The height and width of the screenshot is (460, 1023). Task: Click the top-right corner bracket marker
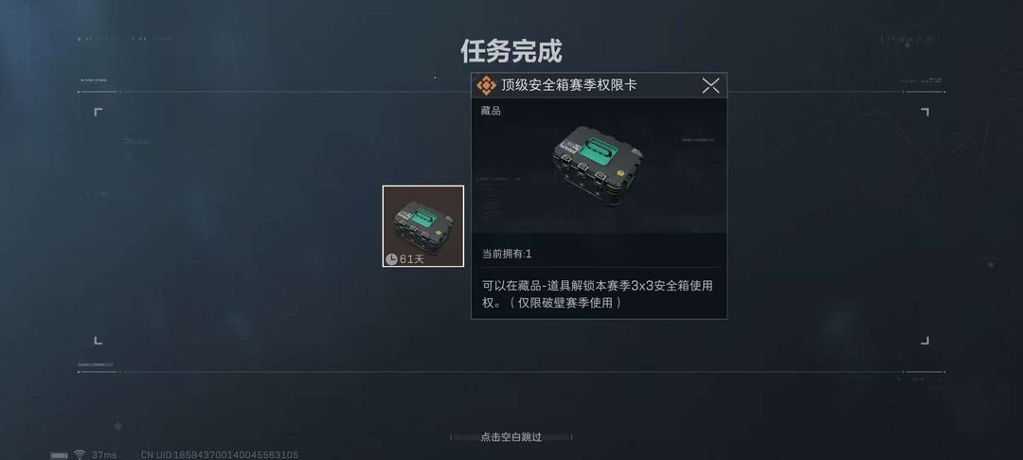tap(924, 112)
